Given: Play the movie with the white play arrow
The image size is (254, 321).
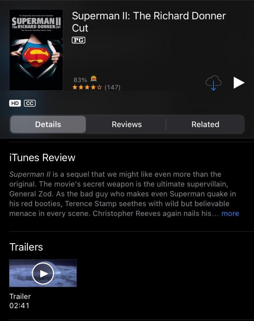Looking at the screenshot, I should point(239,83).
